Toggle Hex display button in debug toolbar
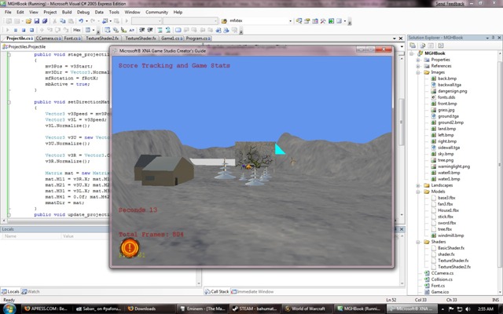 point(77,30)
